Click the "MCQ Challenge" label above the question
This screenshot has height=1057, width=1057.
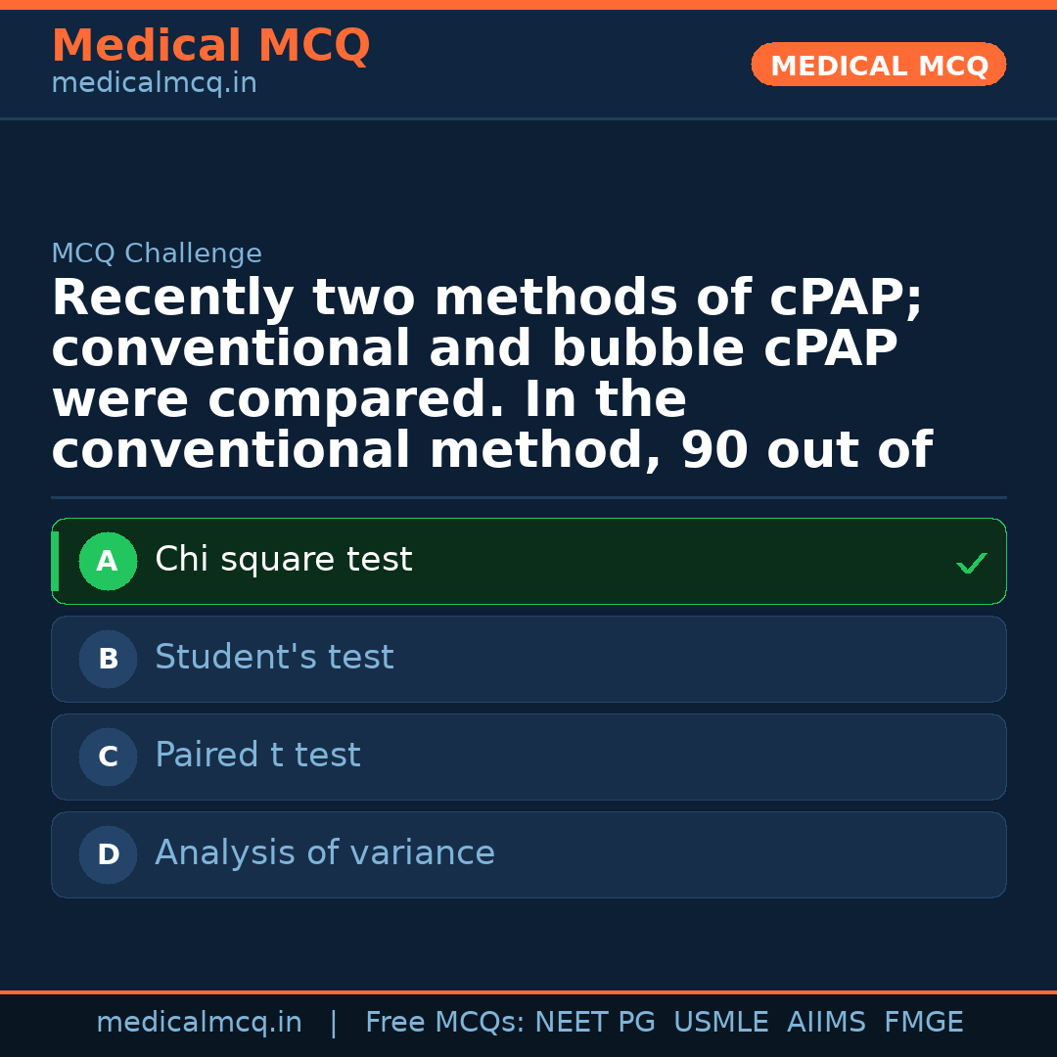point(157,254)
